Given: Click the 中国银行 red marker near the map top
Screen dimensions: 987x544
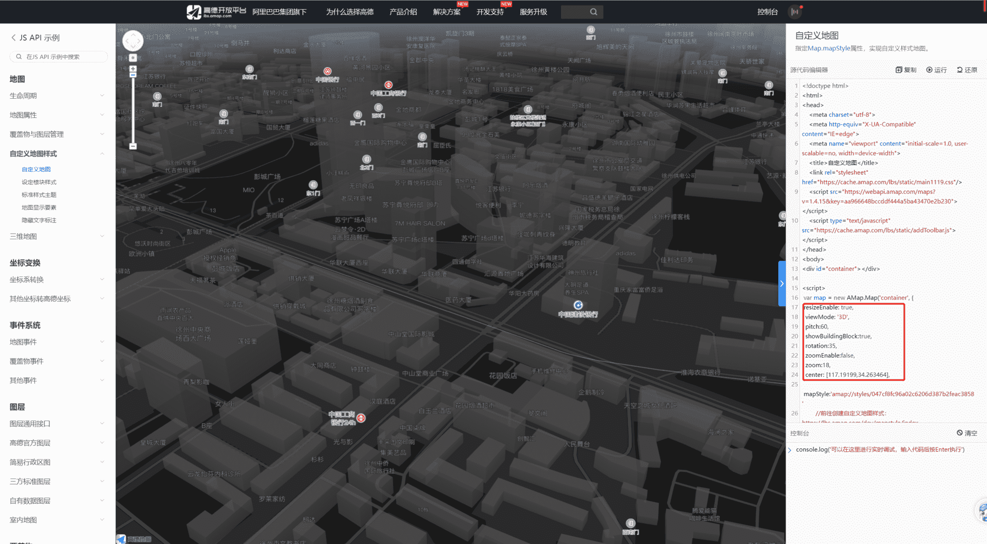Looking at the screenshot, I should click(x=328, y=71).
